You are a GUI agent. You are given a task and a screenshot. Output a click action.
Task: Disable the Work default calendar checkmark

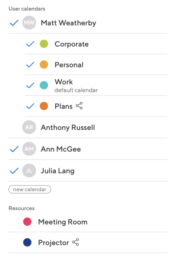pos(30,86)
